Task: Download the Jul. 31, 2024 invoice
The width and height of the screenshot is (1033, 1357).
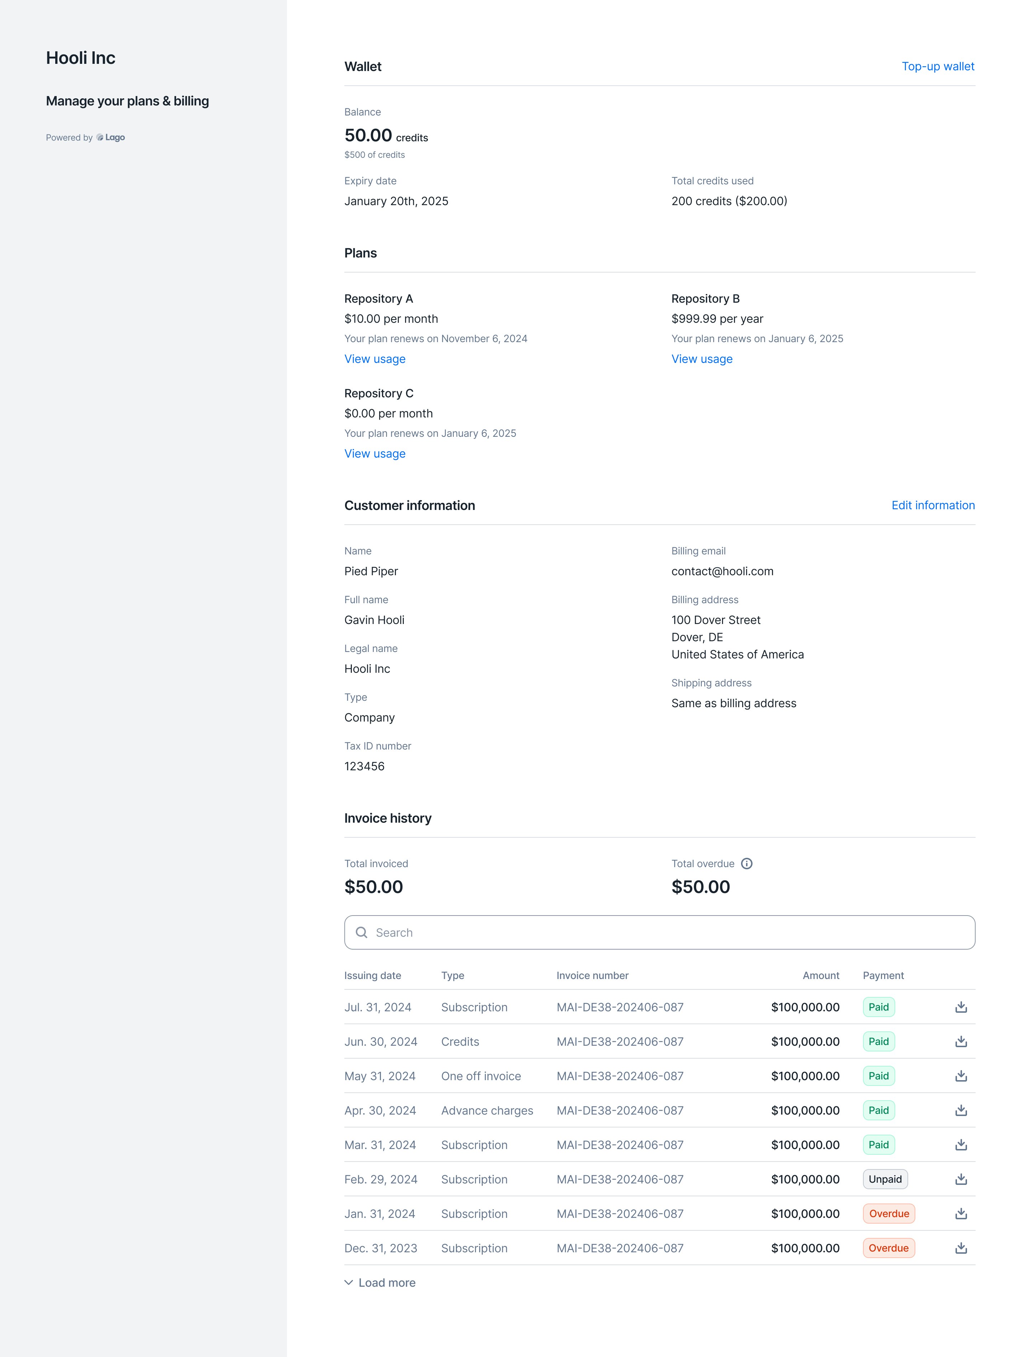Action: [961, 1007]
